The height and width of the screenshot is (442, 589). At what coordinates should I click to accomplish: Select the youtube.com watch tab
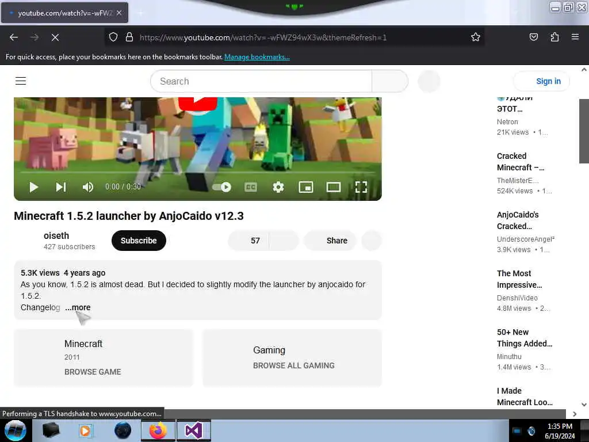[x=64, y=13]
